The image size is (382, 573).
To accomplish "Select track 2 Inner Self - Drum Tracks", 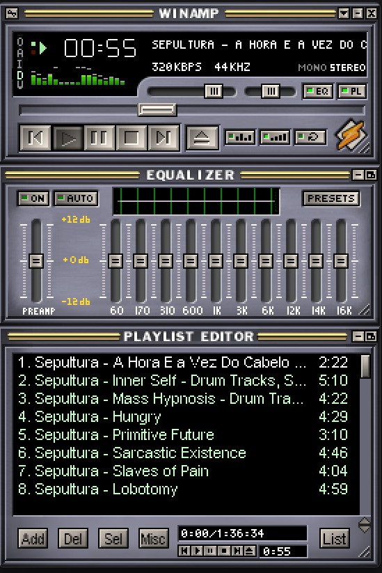I will coord(186,380).
